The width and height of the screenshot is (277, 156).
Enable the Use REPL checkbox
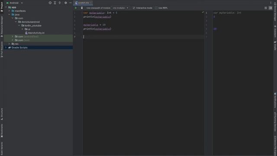(x=156, y=8)
